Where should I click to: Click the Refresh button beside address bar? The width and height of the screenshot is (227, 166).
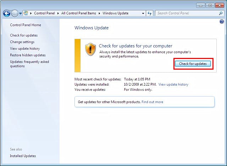pos(149,14)
